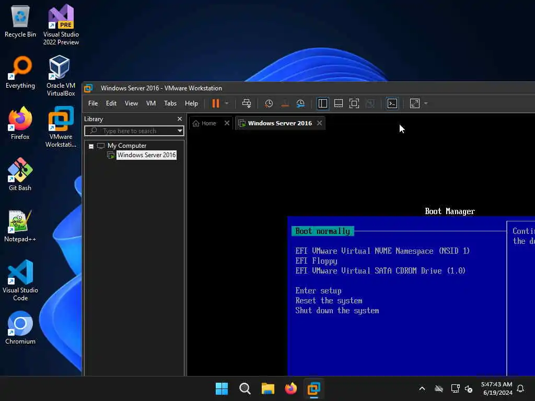Pause the virtual machine with the toolbar pause icon
The width and height of the screenshot is (535, 401).
[x=215, y=103]
